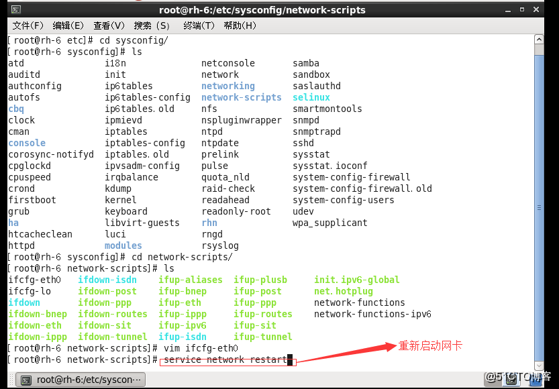Screen dimensions: 559x389
Task: Click the 'corosync-notifyd' file name
Action: [x=51, y=155]
